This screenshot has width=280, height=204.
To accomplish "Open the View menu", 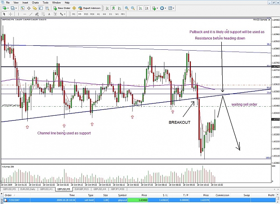I will [16, 3].
